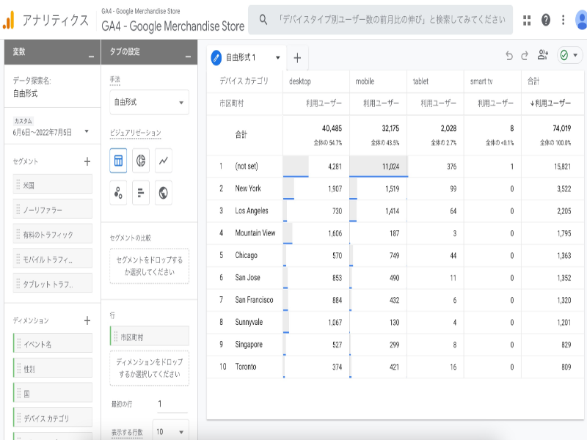Click the モバイル トラフィ.. segment chip
Image resolution: width=587 pixels, height=440 pixels.
(52, 258)
